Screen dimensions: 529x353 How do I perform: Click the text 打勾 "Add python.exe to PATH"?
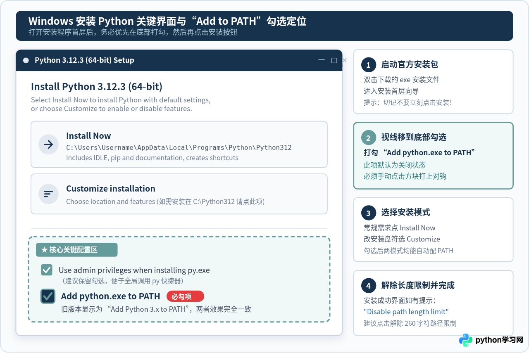click(419, 153)
